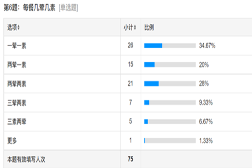Select the 两荤一素 option row
The height and width of the screenshot is (168, 252).
[x=128, y=65]
